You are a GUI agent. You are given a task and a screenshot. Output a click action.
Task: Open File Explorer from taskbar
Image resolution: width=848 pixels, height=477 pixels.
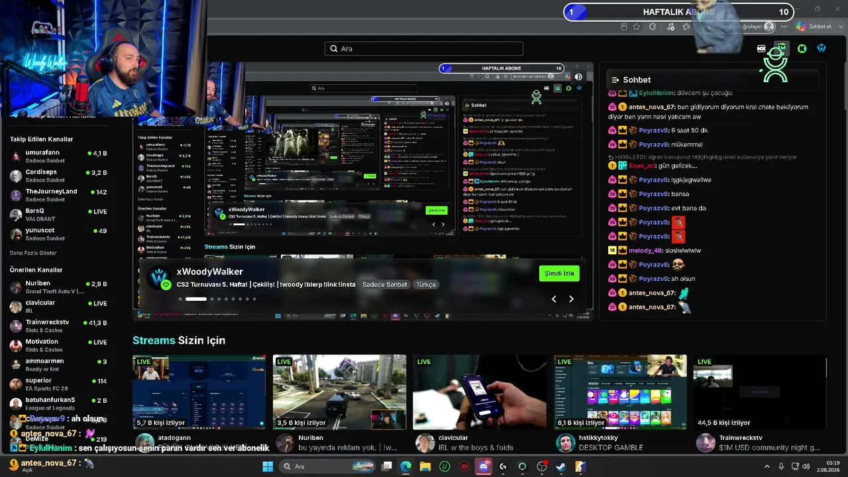coord(425,466)
